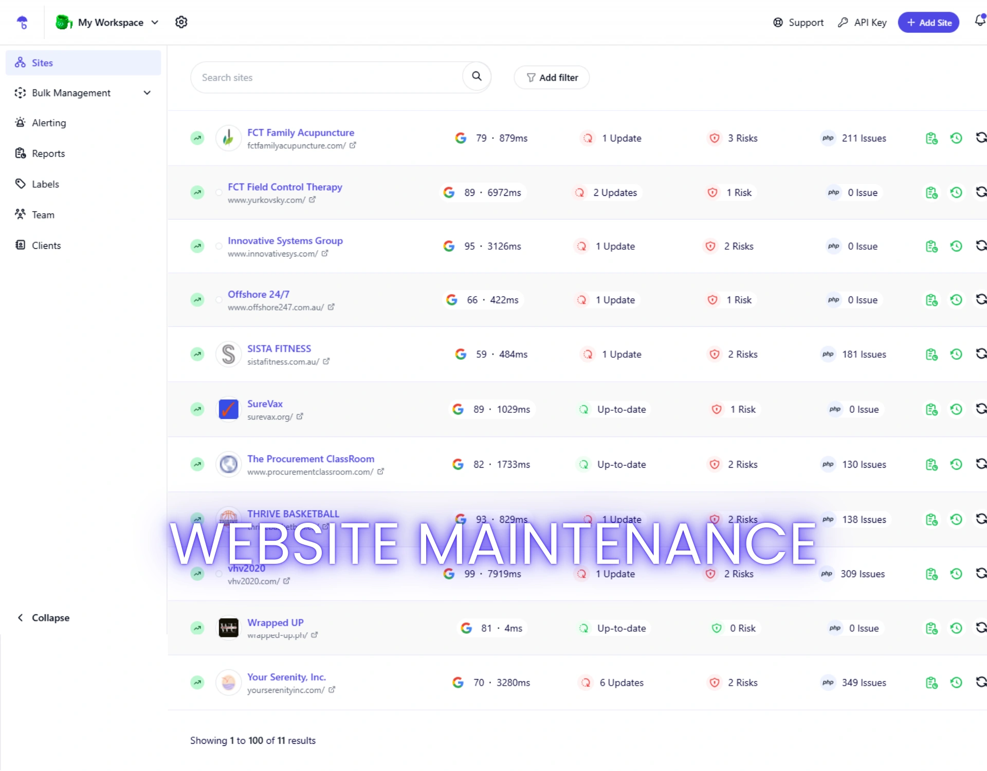Open backup history for FCT Field Control Therapy

956,192
